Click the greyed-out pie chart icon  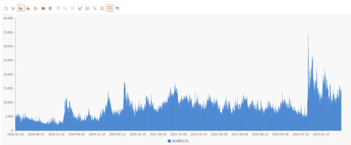[x=58, y=8]
